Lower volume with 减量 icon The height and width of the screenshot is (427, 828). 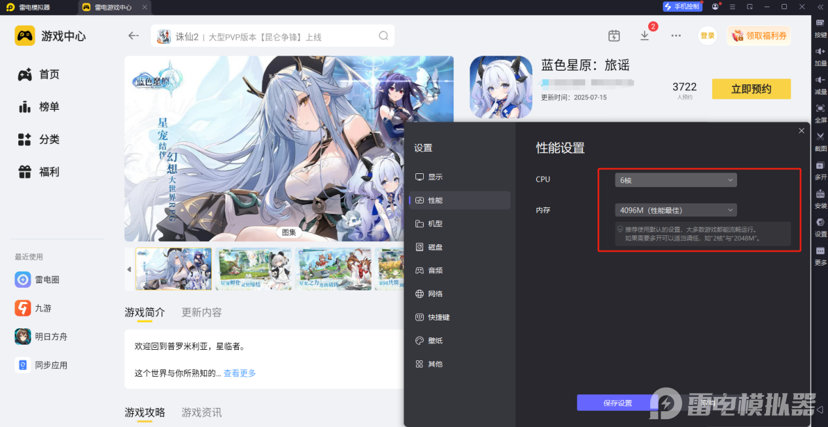pos(820,84)
